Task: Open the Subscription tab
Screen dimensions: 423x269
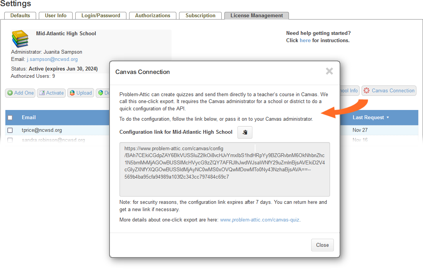Action: [200, 16]
